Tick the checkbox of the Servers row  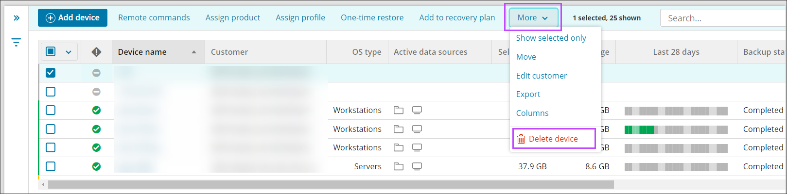pyautogui.click(x=51, y=166)
